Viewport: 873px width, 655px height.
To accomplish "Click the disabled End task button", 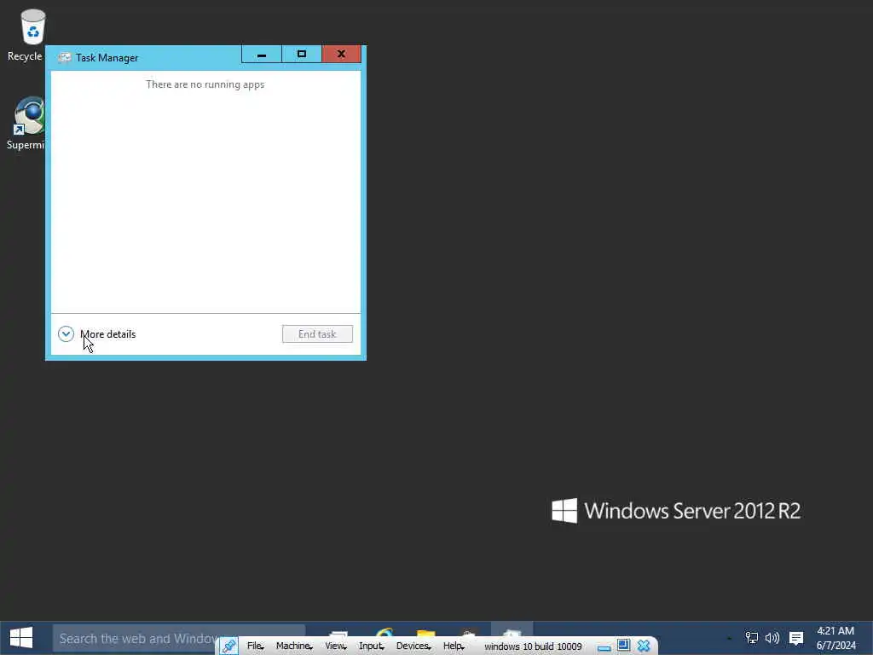I will click(x=317, y=334).
